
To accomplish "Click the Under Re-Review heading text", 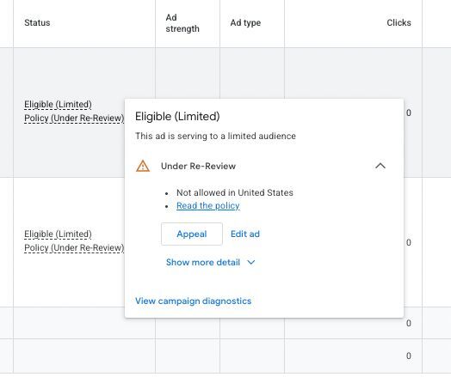I will [x=198, y=166].
